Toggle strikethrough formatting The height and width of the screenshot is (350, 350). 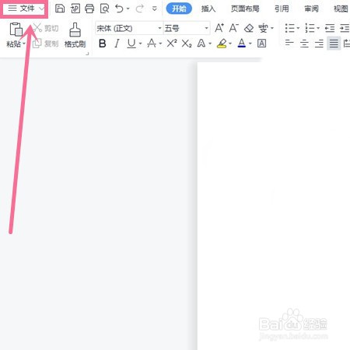(152, 44)
